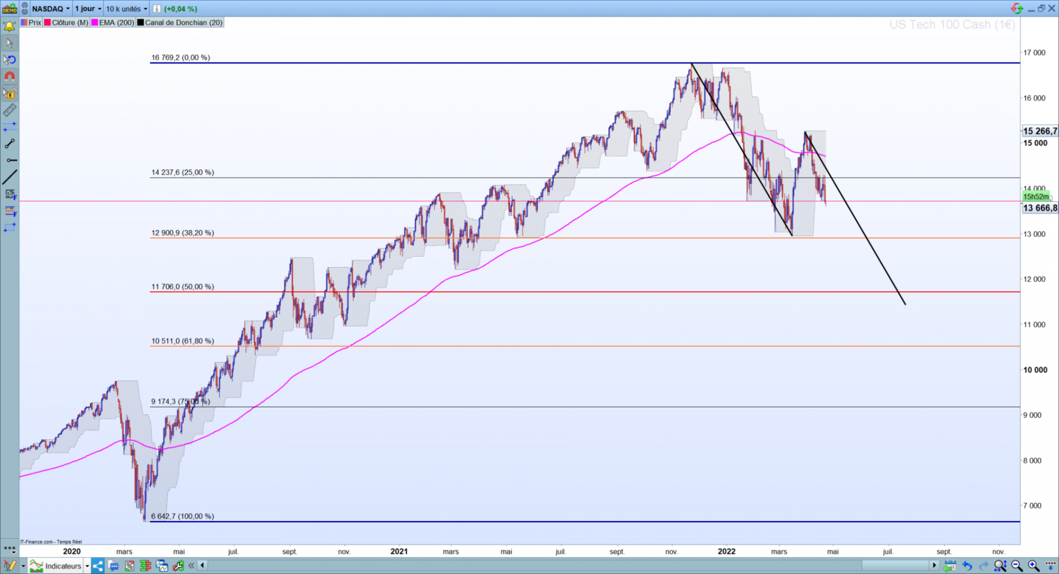This screenshot has height=574, width=1059.
Task: Click the undo arrow icon
Action: click(x=967, y=566)
